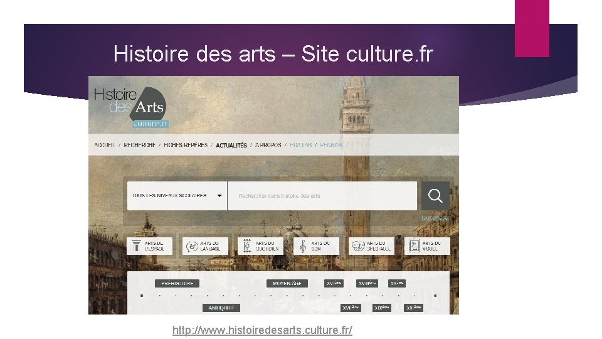The width and height of the screenshot is (602, 339).
Task: Select the Arts de l'espace column icon
Action: pos(136,246)
